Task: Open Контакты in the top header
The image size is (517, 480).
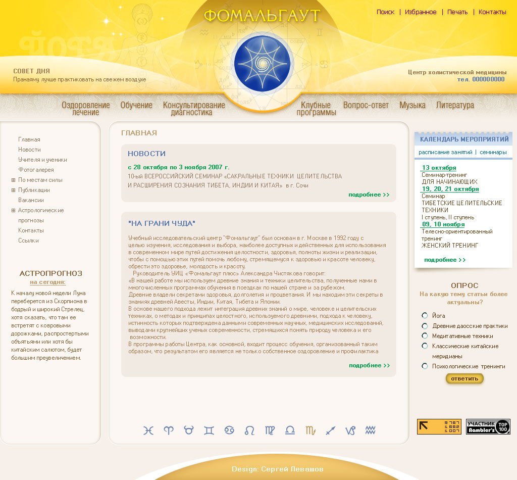Action: 492,12
